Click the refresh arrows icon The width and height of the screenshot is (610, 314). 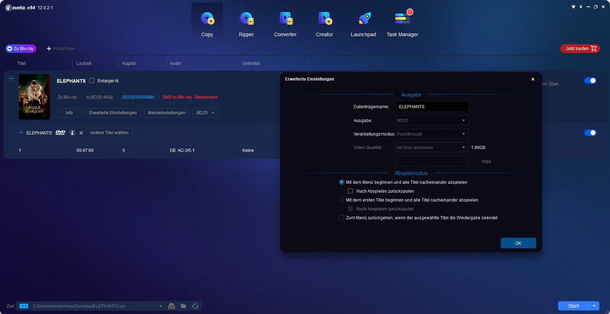pos(195,306)
